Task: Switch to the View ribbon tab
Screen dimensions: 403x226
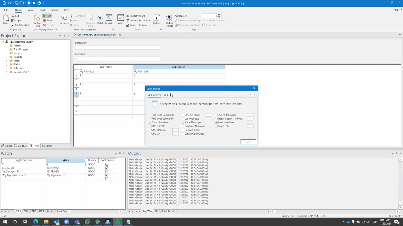Action: (30, 10)
